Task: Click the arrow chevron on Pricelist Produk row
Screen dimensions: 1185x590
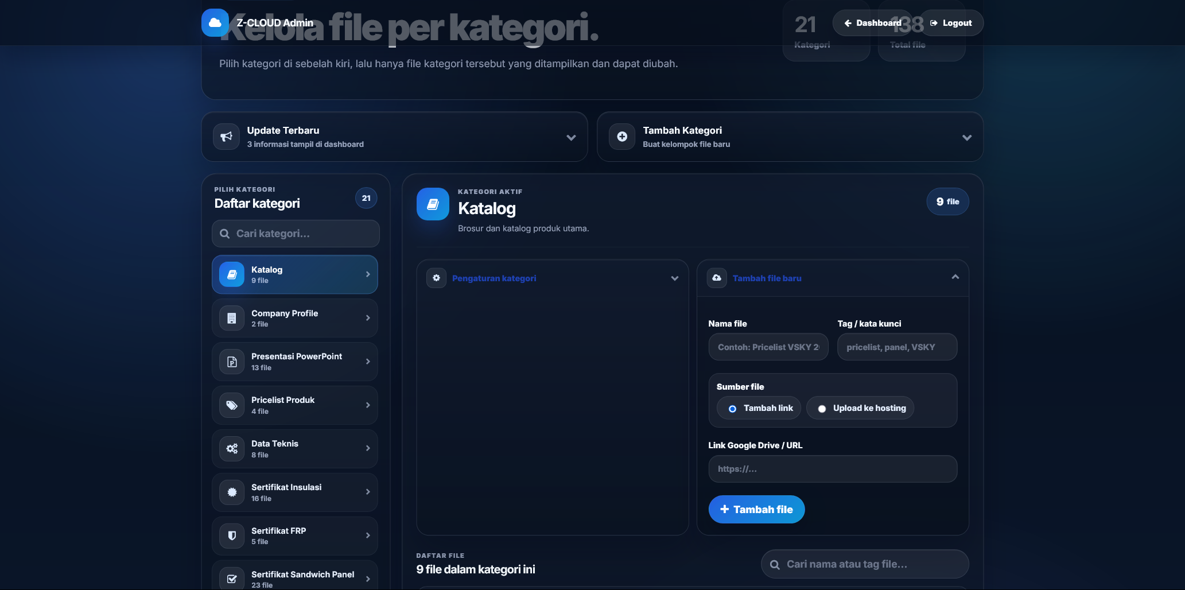Action: (x=368, y=405)
